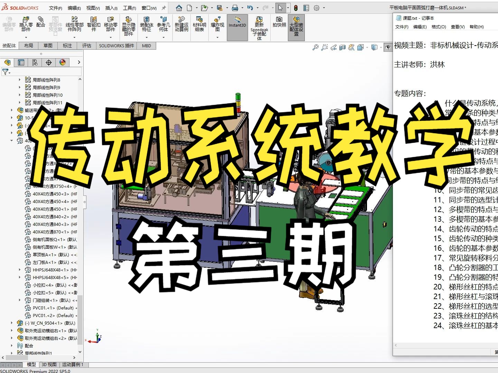The image size is (498, 373).
Task: Open the FeatureManager design tree tab icon
Action: [7, 62]
